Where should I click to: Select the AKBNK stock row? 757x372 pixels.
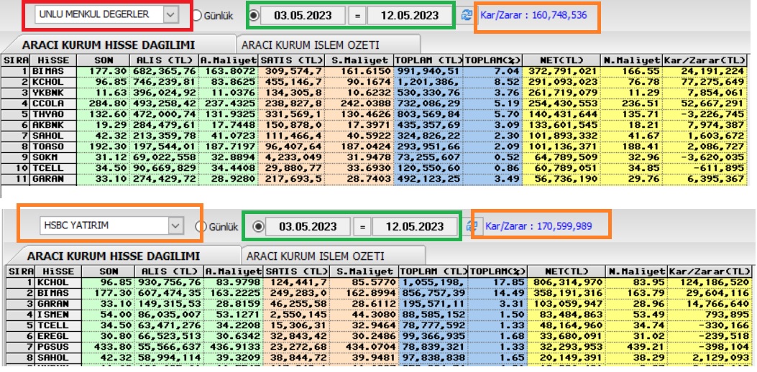374,126
